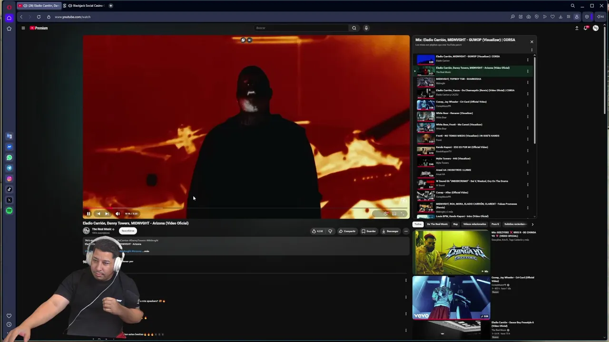Submit search with the magnifier button
The height and width of the screenshot is (342, 609).
354,28
